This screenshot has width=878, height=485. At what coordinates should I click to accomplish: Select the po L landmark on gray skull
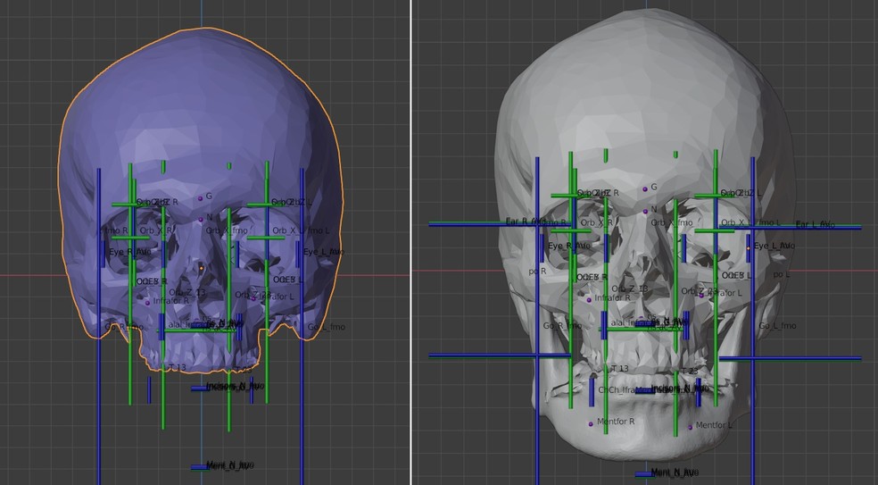[x=782, y=274]
